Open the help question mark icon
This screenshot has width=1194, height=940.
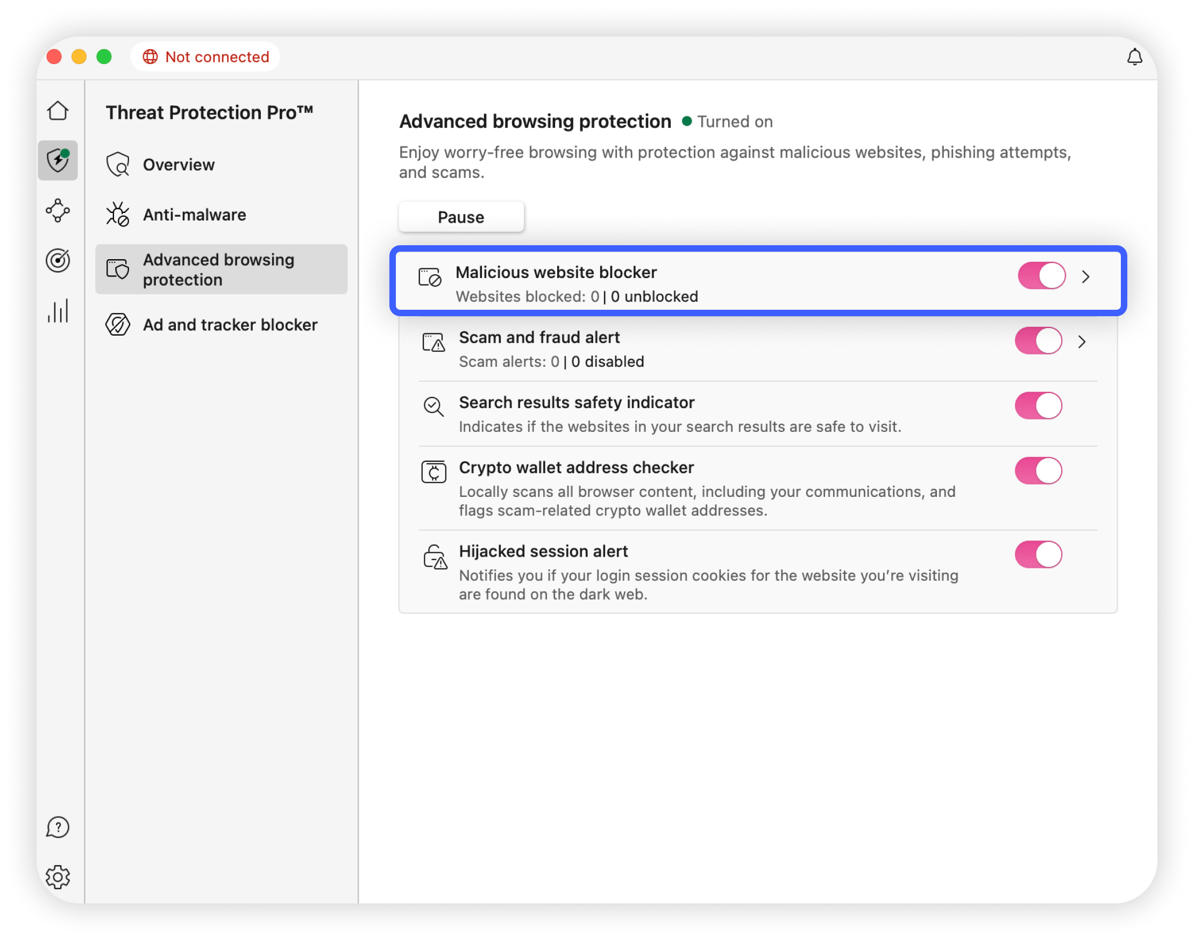tap(58, 827)
